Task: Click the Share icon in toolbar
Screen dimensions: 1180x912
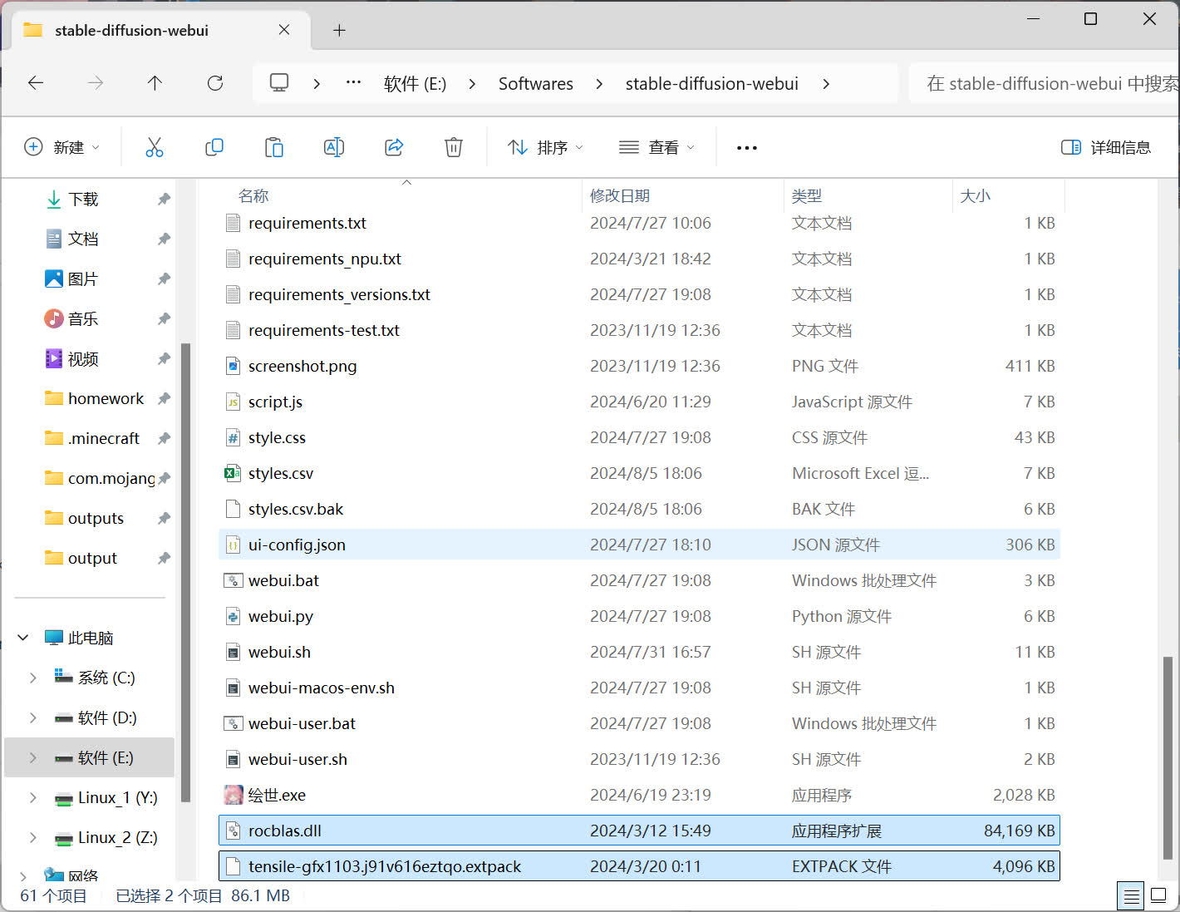Action: coord(394,147)
